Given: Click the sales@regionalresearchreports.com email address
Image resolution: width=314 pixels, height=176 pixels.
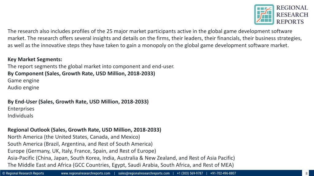Looking at the screenshot, I should tap(144, 173).
